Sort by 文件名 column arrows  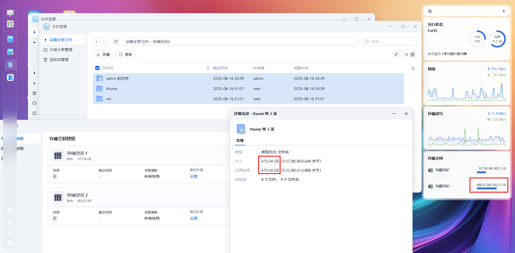(208, 68)
